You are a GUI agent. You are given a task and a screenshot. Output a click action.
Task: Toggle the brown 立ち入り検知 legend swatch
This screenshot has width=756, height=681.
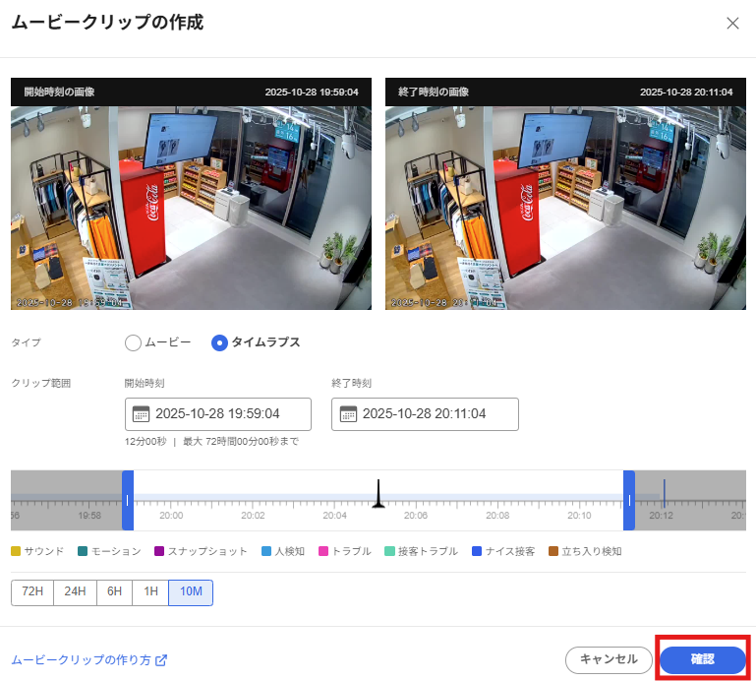click(x=553, y=551)
